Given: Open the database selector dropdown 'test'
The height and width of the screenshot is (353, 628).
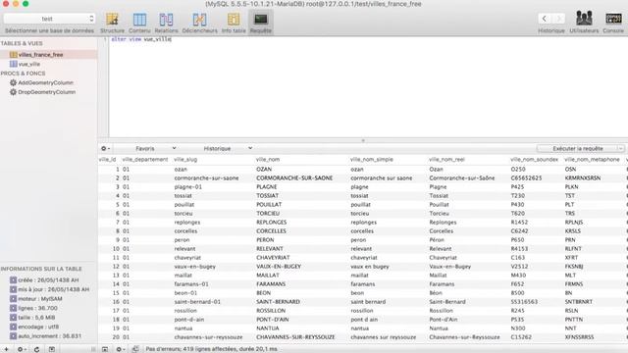Looking at the screenshot, I should point(49,19).
